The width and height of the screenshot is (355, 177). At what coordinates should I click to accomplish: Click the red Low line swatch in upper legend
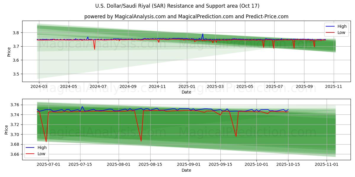(x=330, y=32)
